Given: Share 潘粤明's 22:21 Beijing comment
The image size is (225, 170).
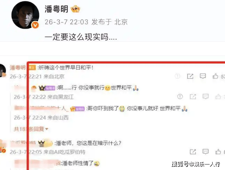Looking at the screenshot, I should [x=190, y=76].
